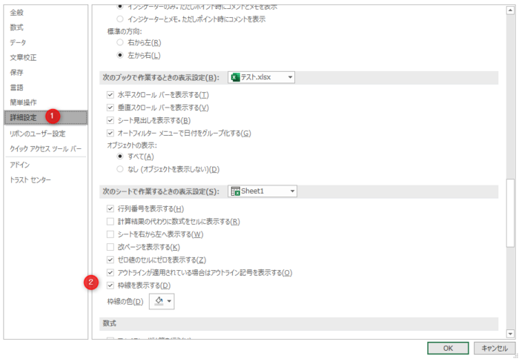Check 計算結果の代わりに数式をセルに表示する option
The height and width of the screenshot is (359, 519).
click(x=111, y=222)
